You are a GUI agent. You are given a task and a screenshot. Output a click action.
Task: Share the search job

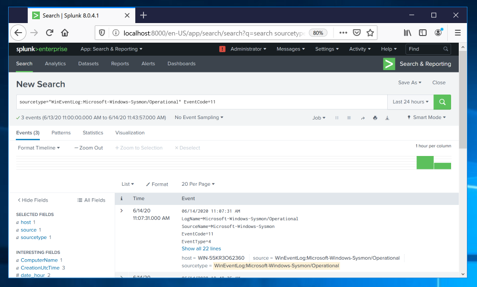tap(363, 118)
